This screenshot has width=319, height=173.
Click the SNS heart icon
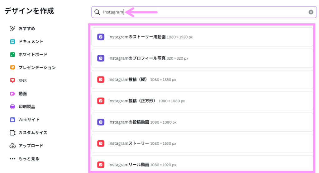click(x=12, y=81)
